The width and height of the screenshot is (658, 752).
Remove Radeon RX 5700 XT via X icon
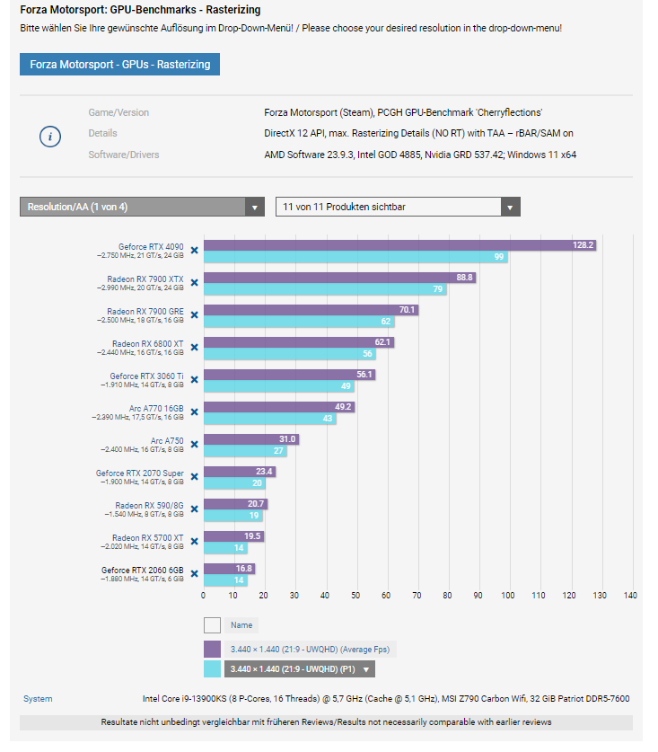[x=194, y=542]
